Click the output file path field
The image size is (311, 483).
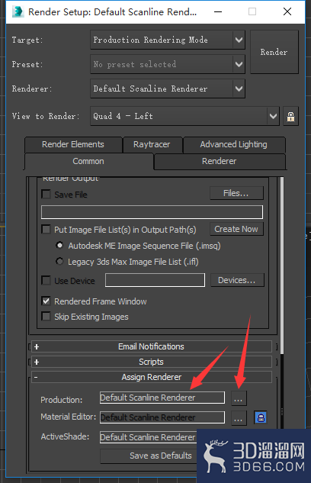tap(152, 212)
